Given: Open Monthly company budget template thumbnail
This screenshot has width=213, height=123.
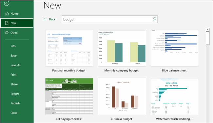Looking at the screenshot, I should coord(122,48).
